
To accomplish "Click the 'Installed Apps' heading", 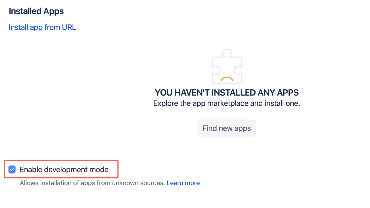I will coord(36,11).
